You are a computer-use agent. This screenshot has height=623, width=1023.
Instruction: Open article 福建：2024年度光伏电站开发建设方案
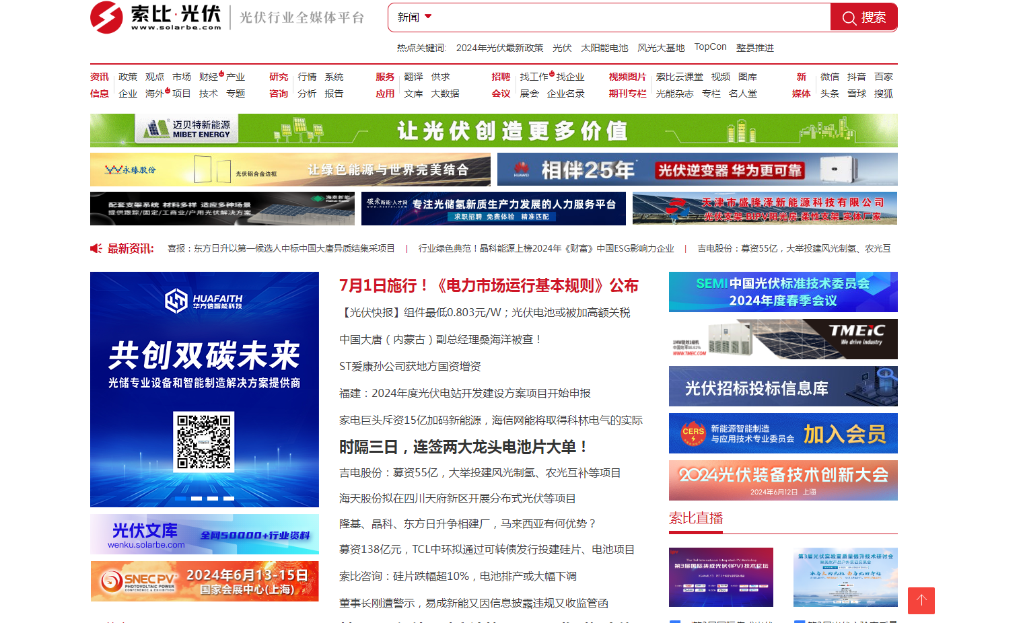(465, 393)
